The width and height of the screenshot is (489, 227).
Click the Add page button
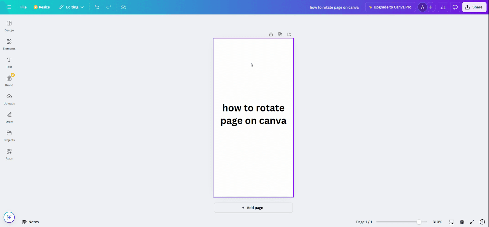point(253,208)
